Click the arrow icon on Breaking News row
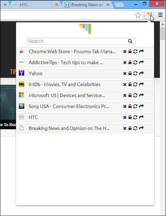Screen dimensions: 166x216 click(141, 128)
